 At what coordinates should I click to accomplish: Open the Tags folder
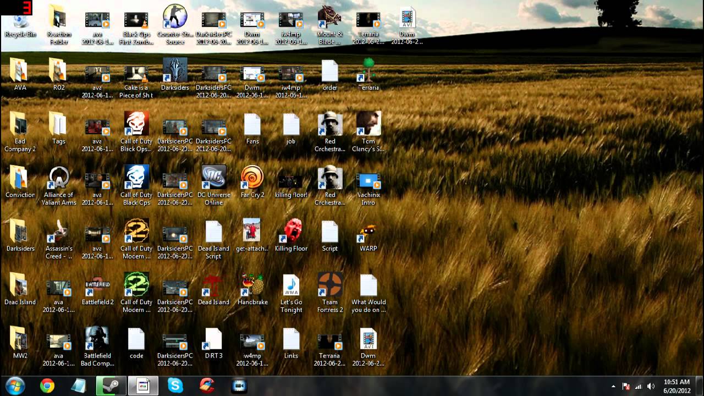coord(59,129)
